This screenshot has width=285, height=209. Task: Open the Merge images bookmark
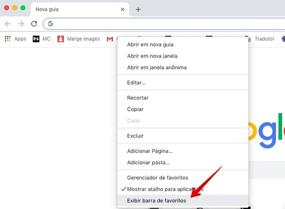pos(78,39)
